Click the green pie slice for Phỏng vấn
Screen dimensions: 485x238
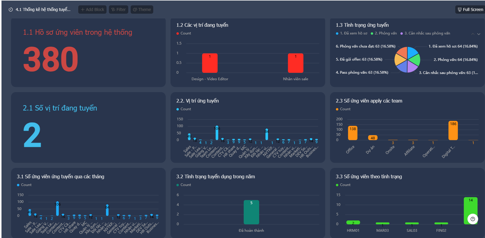415,60
